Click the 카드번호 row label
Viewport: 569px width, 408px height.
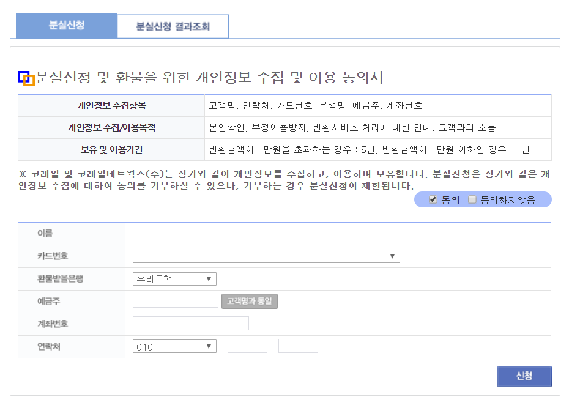[x=53, y=256]
